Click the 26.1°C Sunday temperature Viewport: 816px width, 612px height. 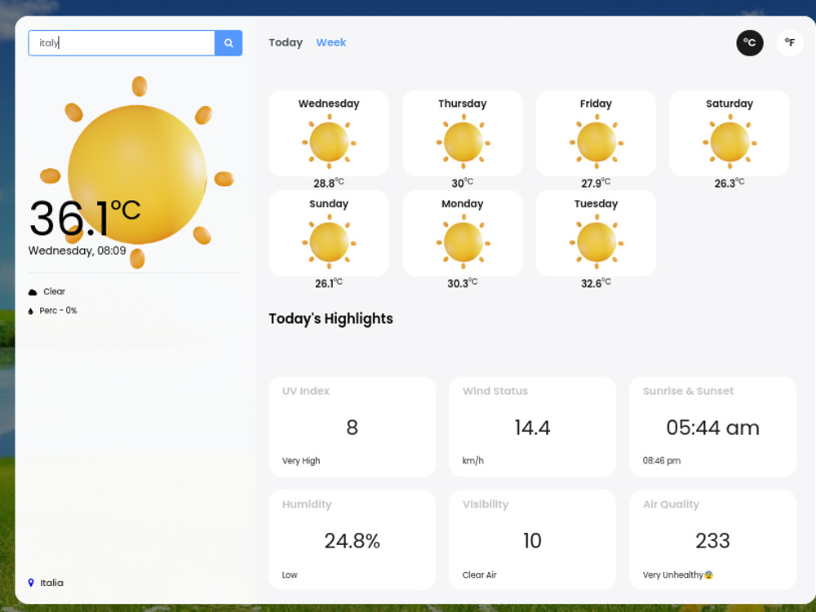(x=329, y=283)
